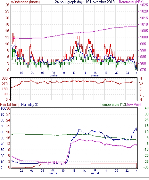Click the W compass letter on direction graph
149x180 pixels.
(141, 84)
